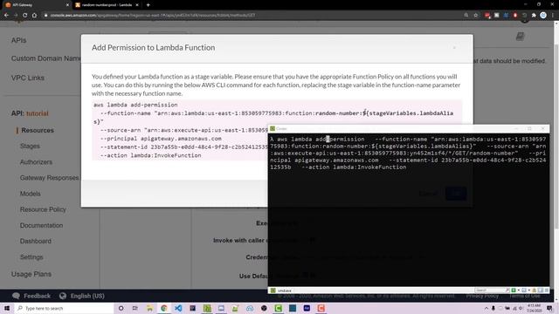Screen dimensions: 559x314
Task: Open the Windows notification center
Action: (x=550, y=308)
